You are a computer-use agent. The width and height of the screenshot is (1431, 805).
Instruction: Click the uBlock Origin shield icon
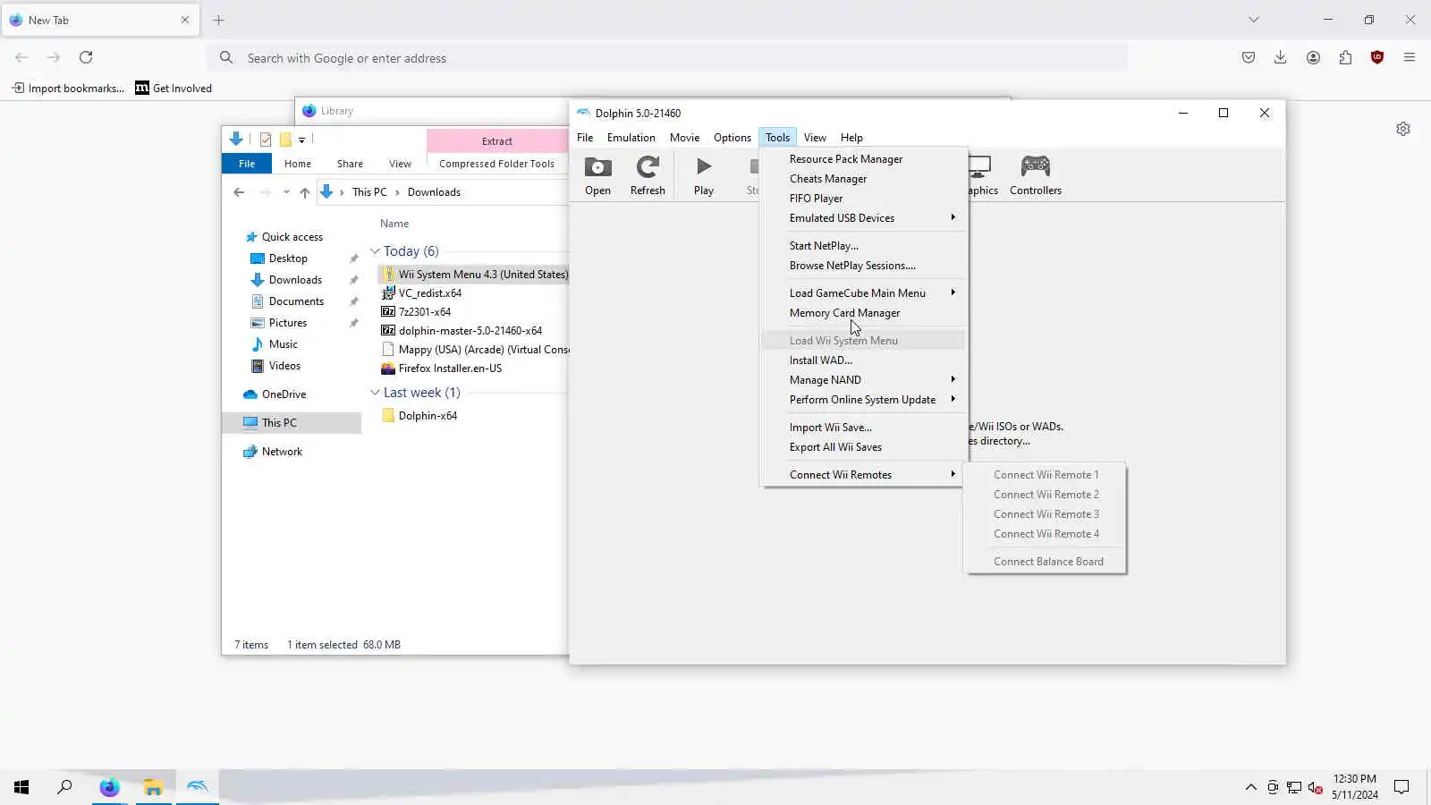coord(1377,57)
